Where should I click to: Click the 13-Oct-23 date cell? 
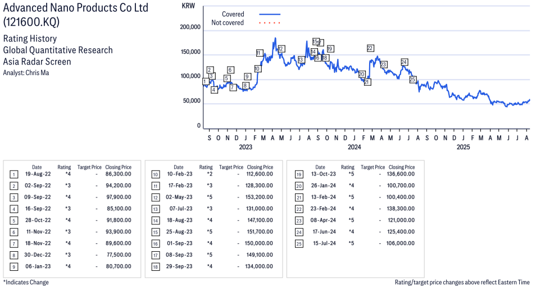click(x=324, y=174)
